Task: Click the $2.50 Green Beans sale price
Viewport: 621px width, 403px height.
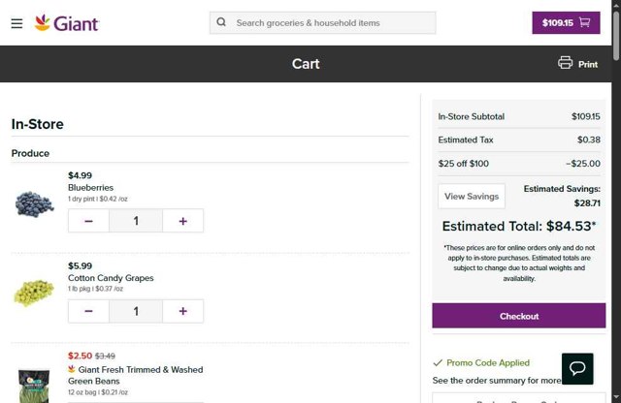Action: point(80,356)
